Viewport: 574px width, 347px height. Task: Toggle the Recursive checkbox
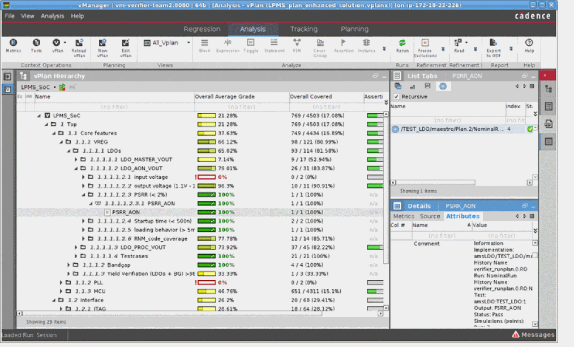396,97
